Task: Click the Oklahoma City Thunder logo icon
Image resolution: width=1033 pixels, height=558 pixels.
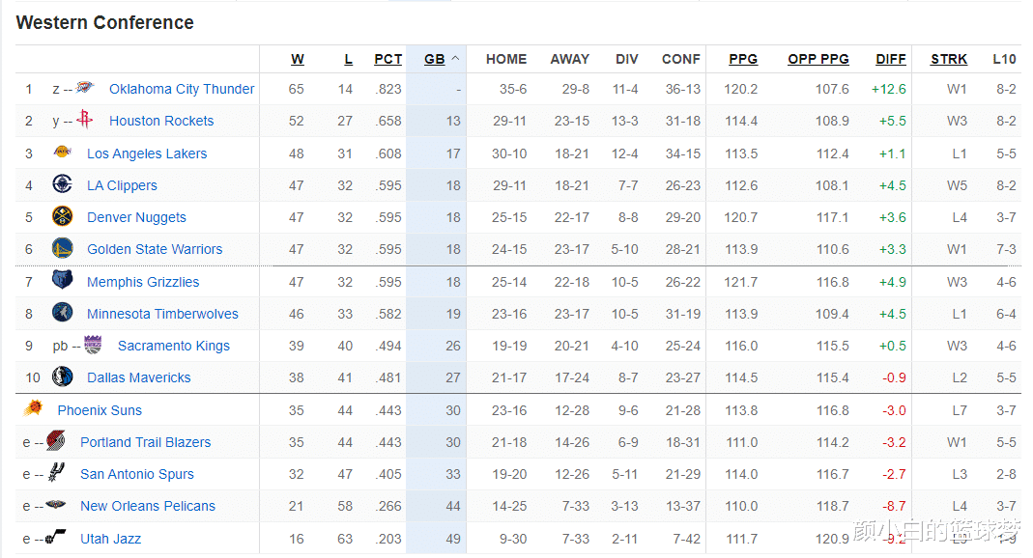Action: tap(85, 87)
